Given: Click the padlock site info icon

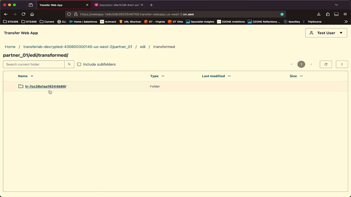Looking at the screenshot, I should [x=76, y=14].
